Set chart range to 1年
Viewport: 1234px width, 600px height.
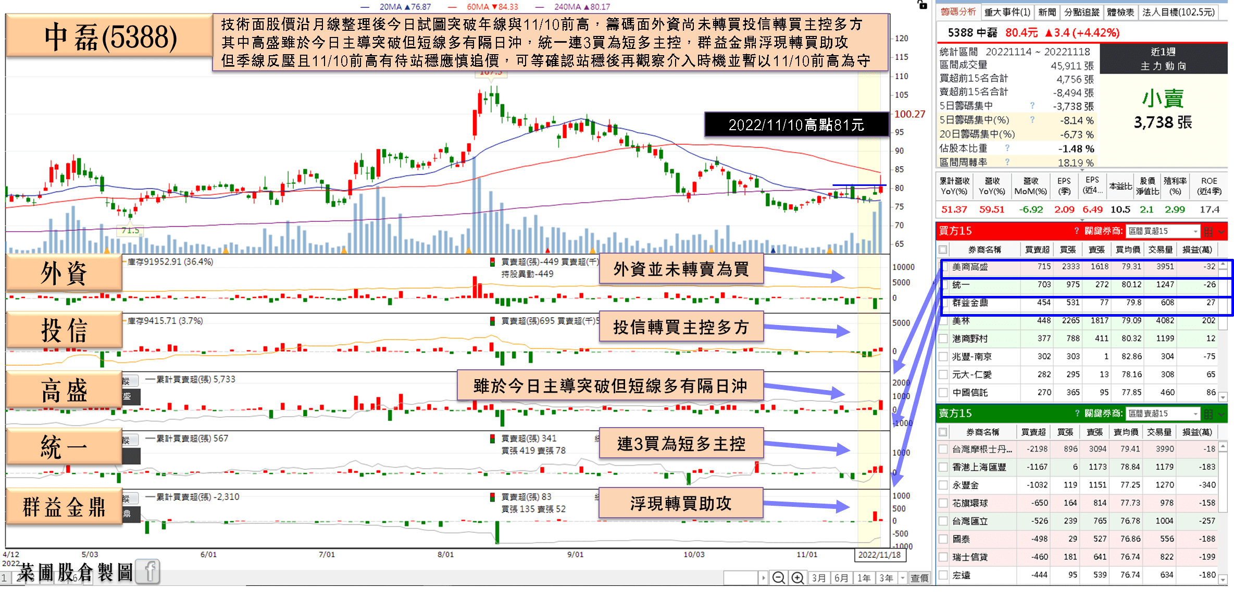click(864, 578)
